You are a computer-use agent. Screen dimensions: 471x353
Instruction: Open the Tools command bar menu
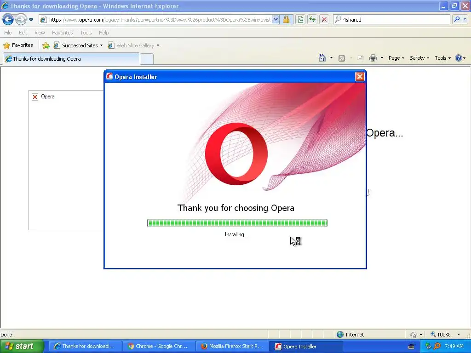pyautogui.click(x=442, y=58)
